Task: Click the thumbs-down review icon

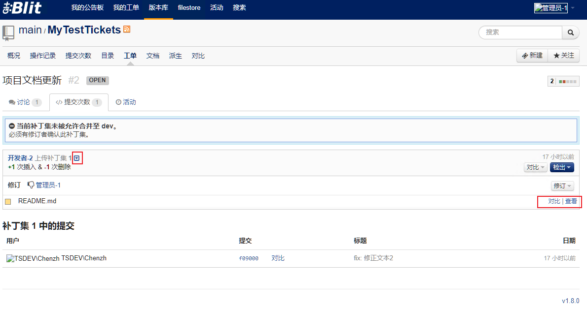Action: (x=31, y=185)
